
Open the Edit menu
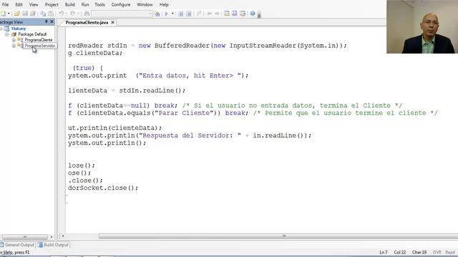tap(19, 5)
